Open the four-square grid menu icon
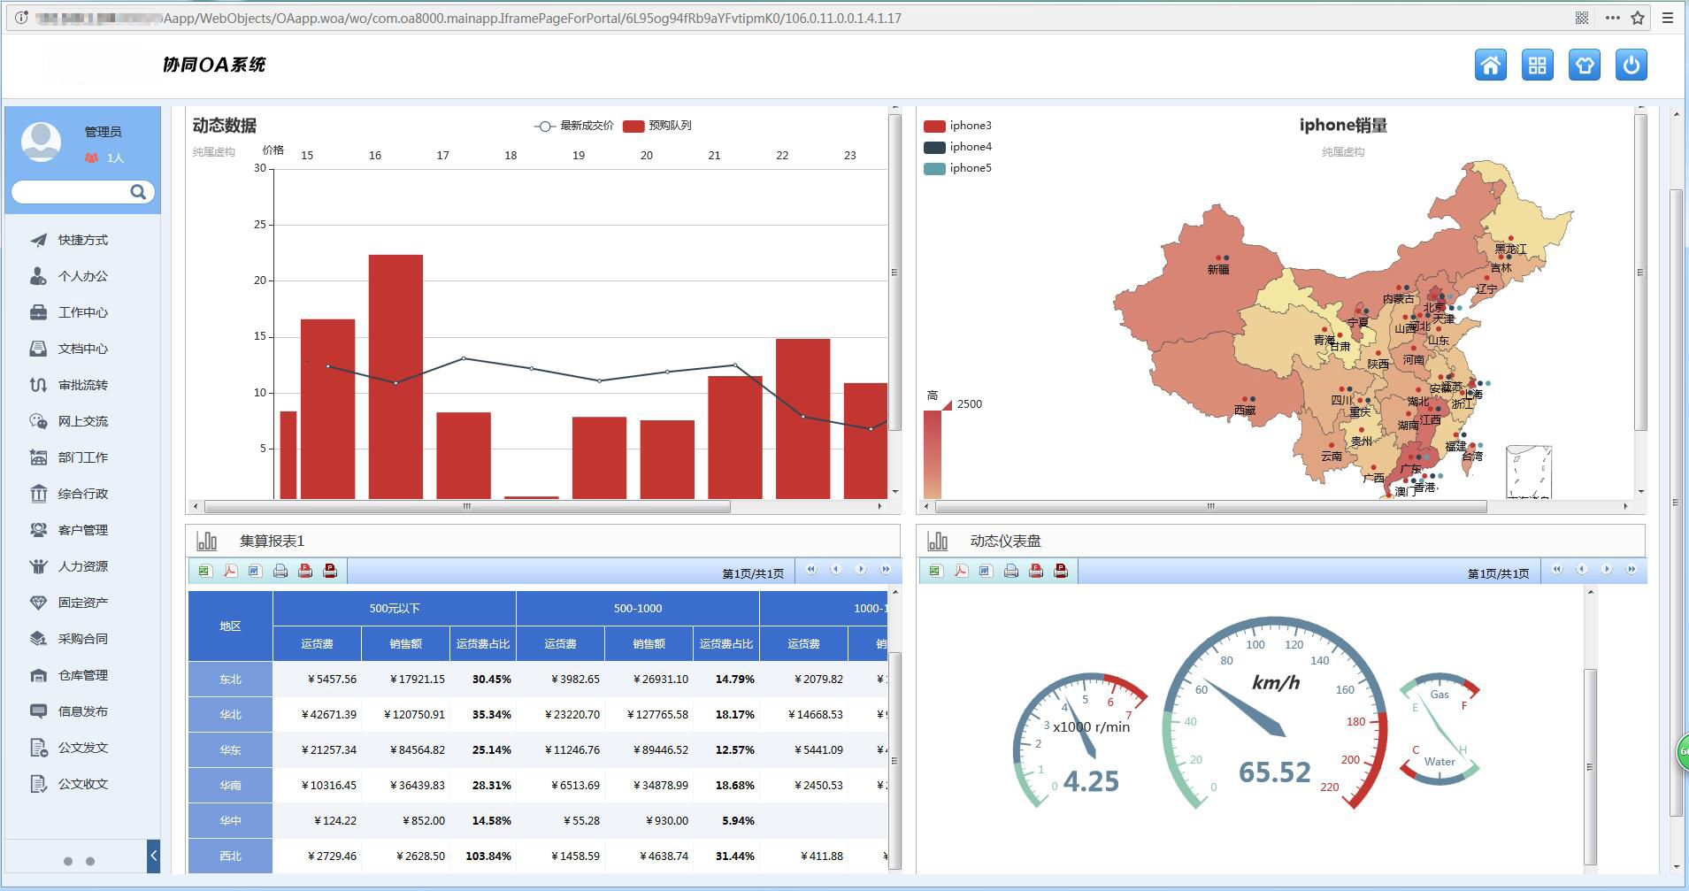This screenshot has width=1689, height=891. click(1537, 65)
